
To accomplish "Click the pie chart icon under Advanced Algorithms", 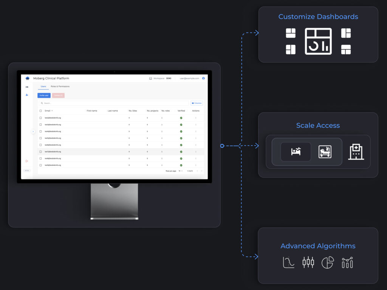I will click(328, 262).
